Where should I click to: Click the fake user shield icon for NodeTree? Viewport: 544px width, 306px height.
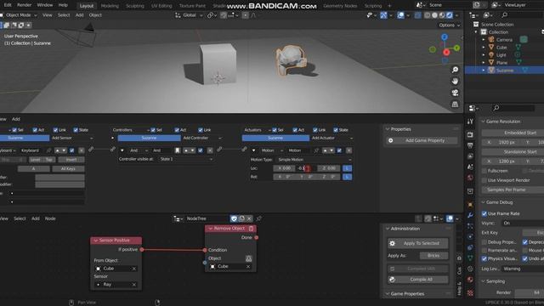(x=234, y=218)
